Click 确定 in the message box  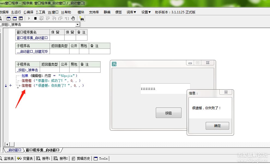(x=217, y=126)
